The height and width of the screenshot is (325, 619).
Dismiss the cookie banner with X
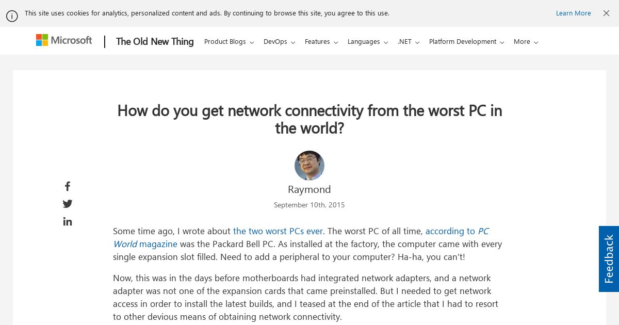tap(606, 13)
